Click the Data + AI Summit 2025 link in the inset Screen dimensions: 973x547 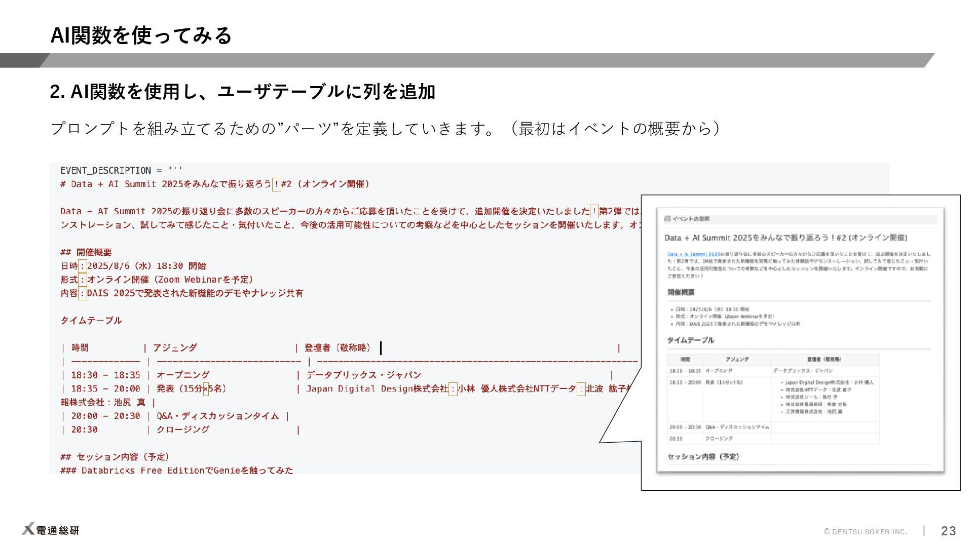693,254
